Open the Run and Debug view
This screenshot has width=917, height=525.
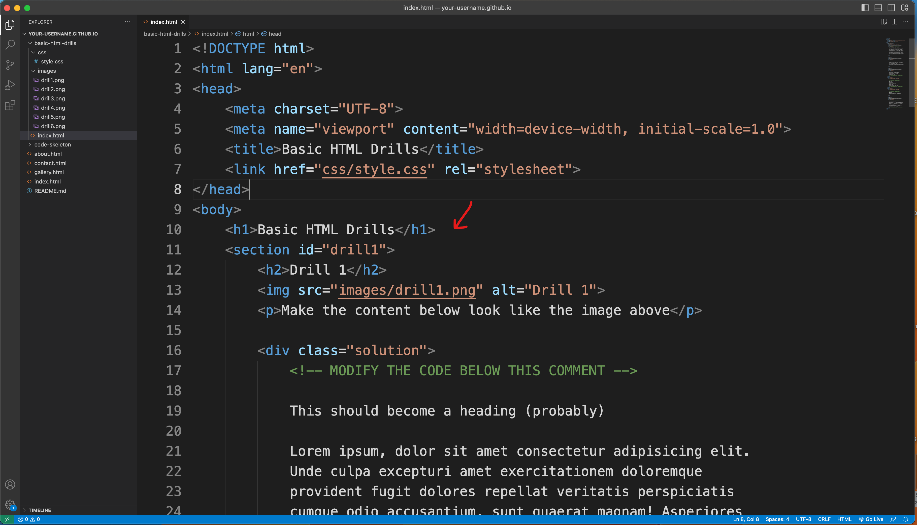pos(10,85)
